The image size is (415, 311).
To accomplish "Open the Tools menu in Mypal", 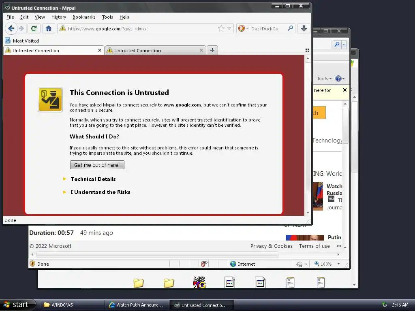I will point(107,17).
